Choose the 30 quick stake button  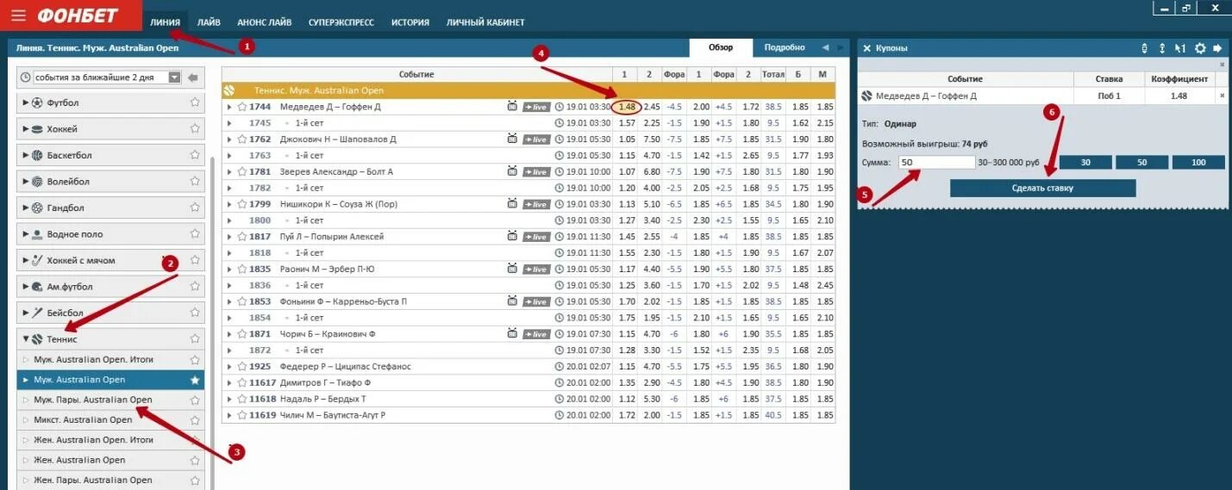pos(1085,162)
